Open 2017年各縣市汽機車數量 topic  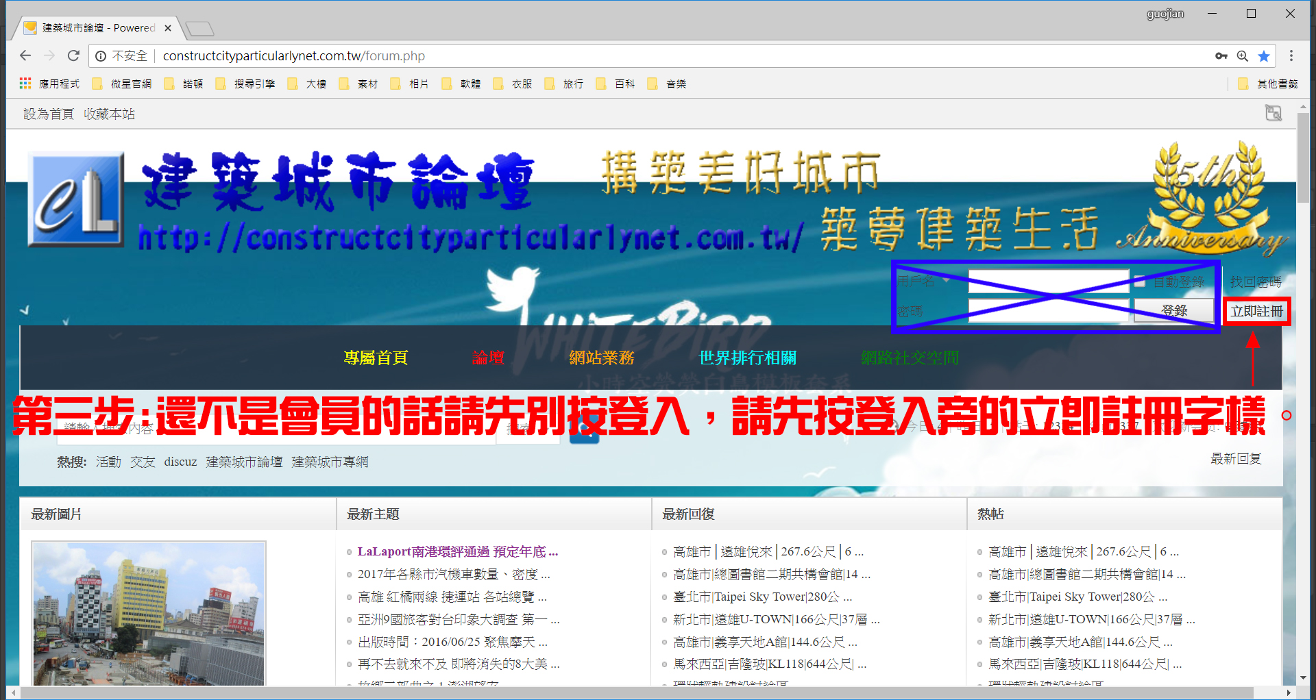coord(454,574)
